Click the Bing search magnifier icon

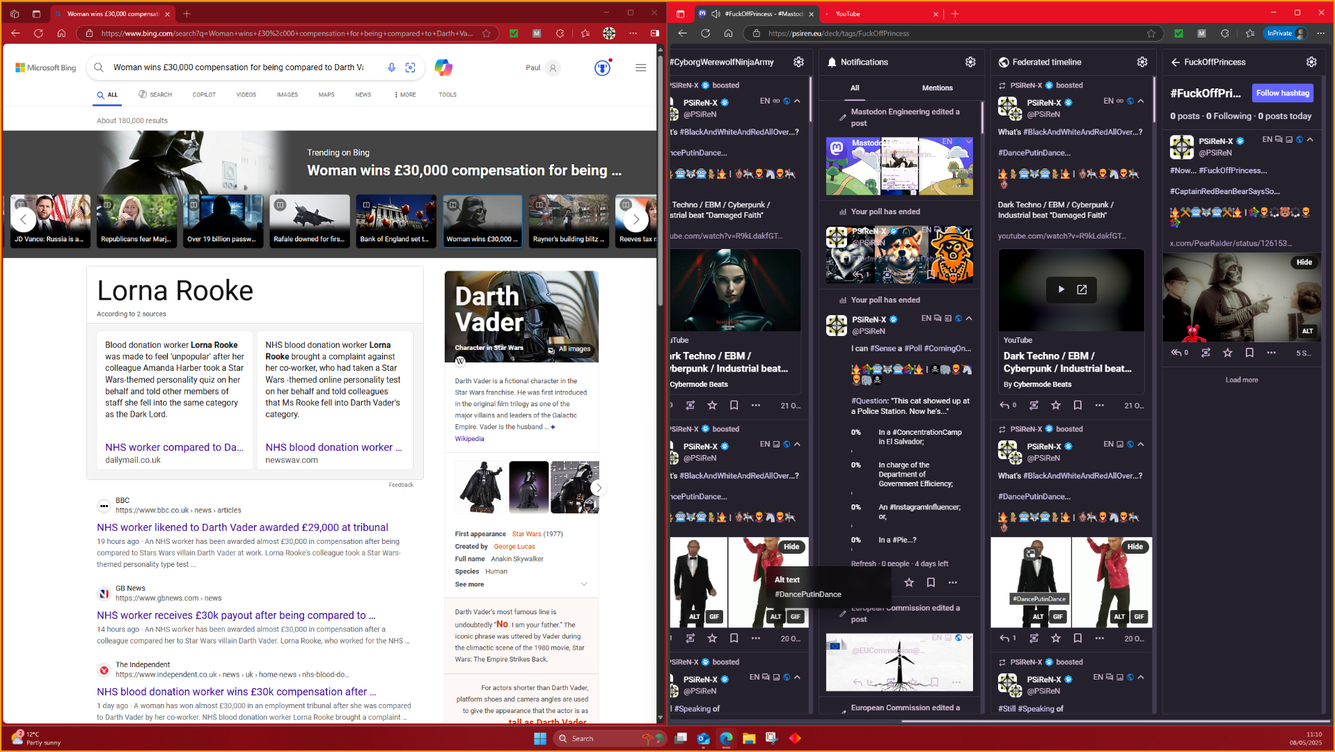pyautogui.click(x=99, y=67)
